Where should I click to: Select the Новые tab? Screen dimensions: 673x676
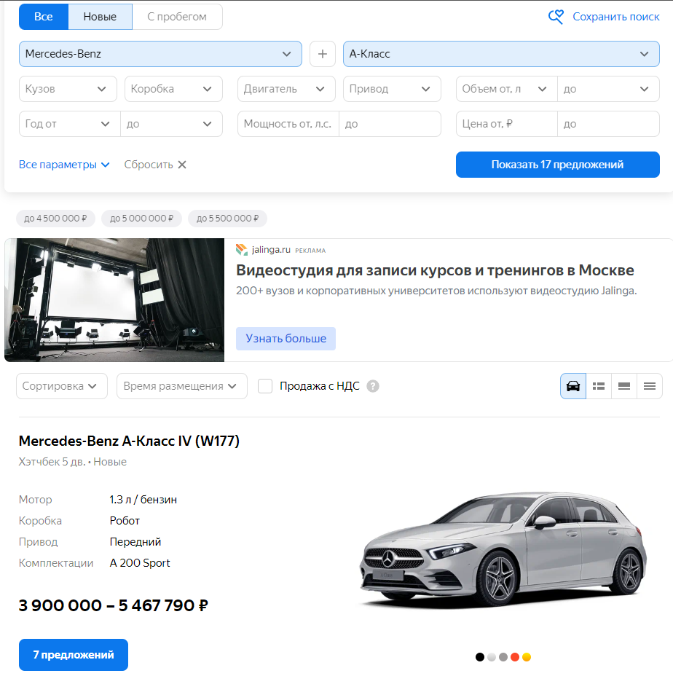(x=100, y=17)
